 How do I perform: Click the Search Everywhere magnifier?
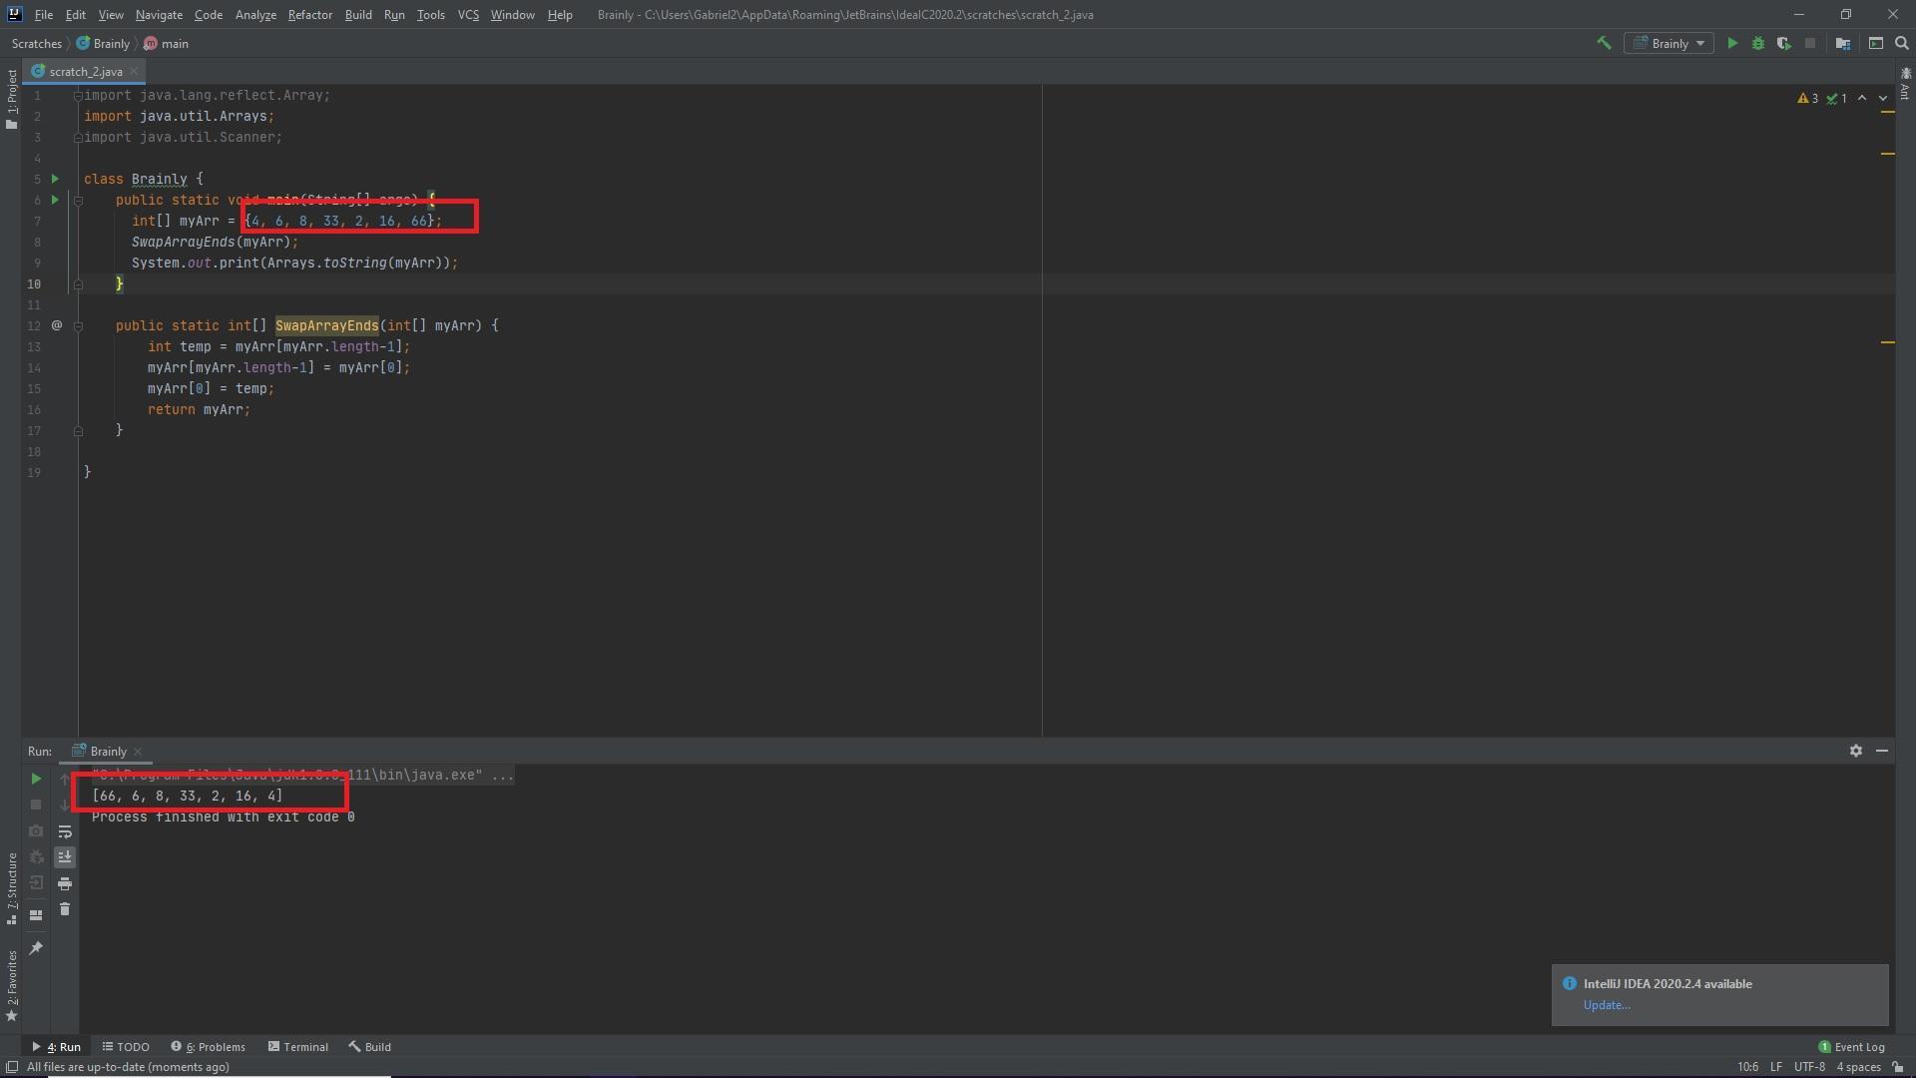1901,43
